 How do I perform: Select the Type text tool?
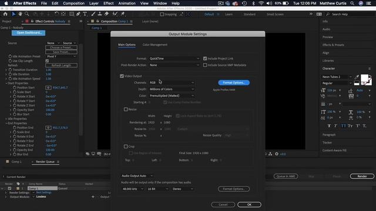tap(85, 14)
